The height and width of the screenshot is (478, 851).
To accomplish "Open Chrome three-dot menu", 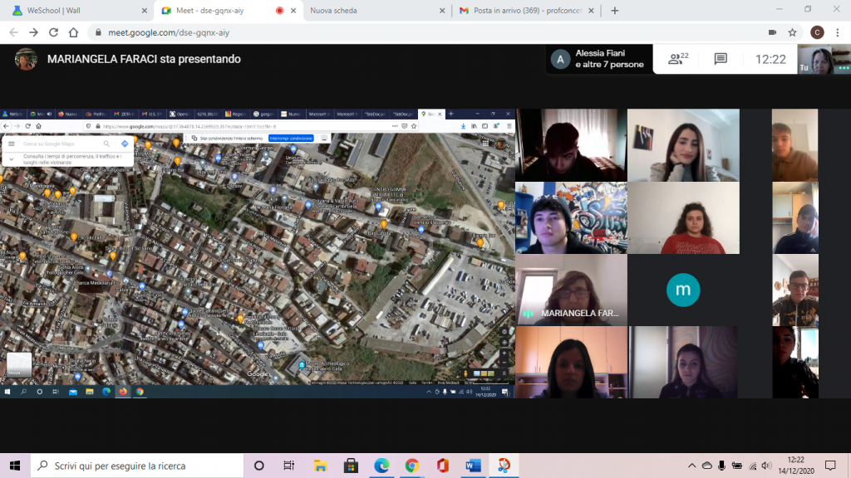I will [838, 32].
